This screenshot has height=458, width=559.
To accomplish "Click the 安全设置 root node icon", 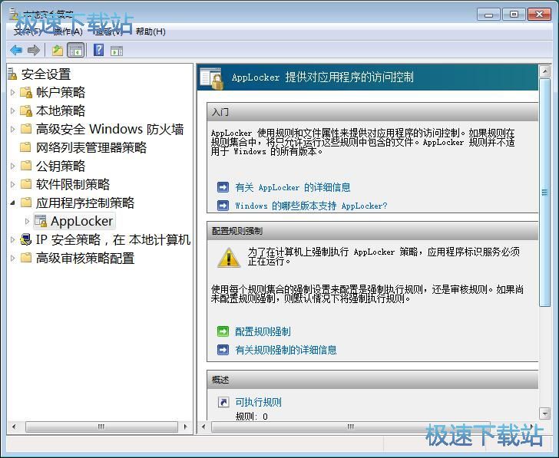I will (x=12, y=74).
